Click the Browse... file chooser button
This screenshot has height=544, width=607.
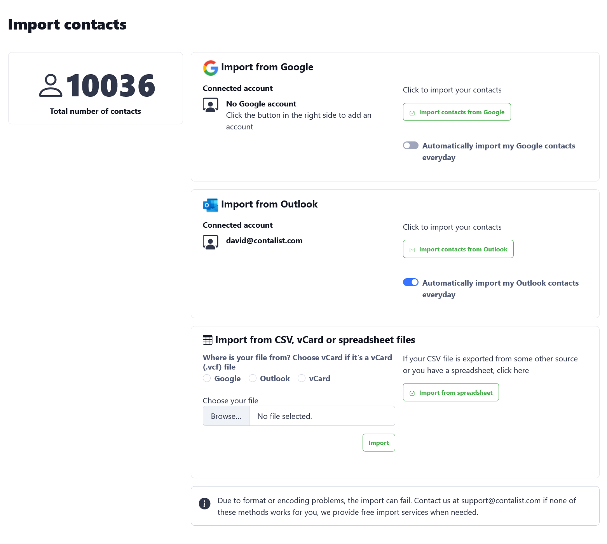click(x=226, y=416)
